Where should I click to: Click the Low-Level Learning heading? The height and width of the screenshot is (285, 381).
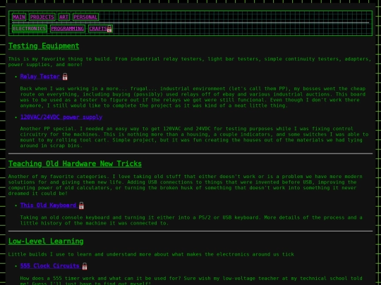point(46,241)
